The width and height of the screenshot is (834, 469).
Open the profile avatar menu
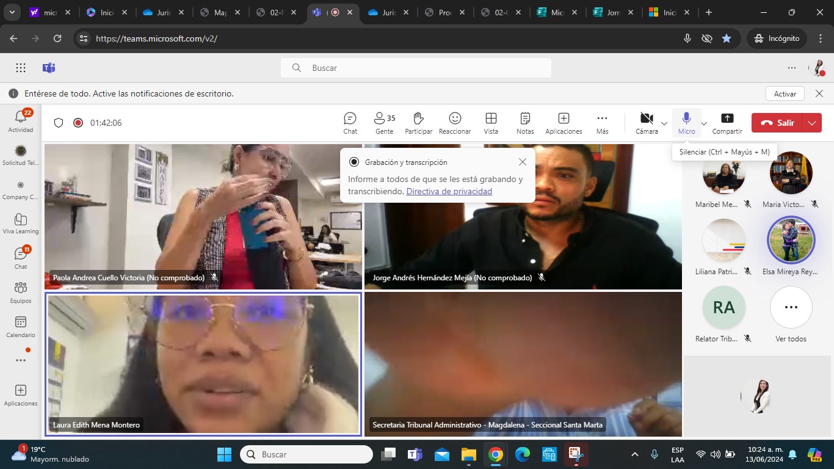click(818, 68)
